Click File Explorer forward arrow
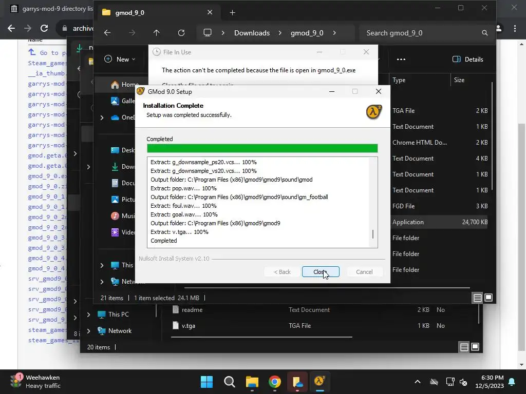 coord(132,33)
